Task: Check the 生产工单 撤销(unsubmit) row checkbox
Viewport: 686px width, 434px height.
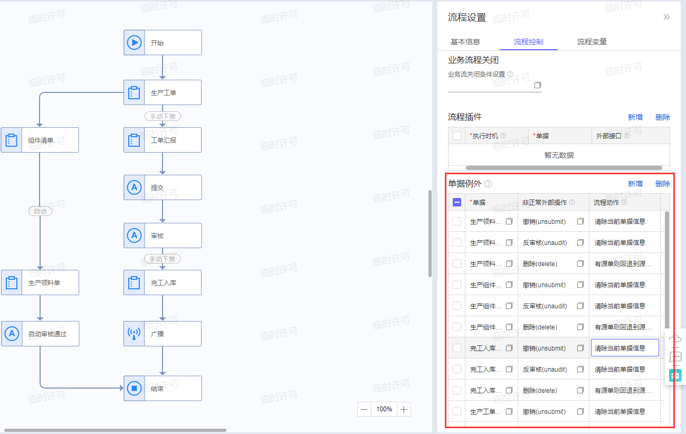Action: pyautogui.click(x=457, y=411)
